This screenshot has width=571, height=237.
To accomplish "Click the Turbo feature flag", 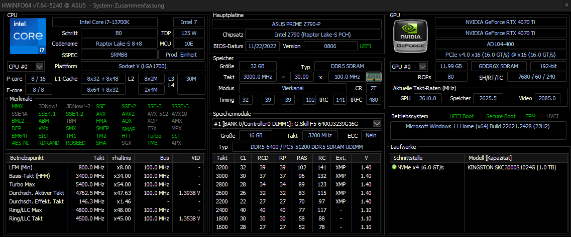I will 154,136.
